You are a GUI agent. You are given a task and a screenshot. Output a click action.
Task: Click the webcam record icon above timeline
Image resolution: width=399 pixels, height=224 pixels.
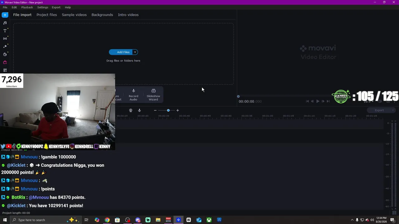(131, 110)
